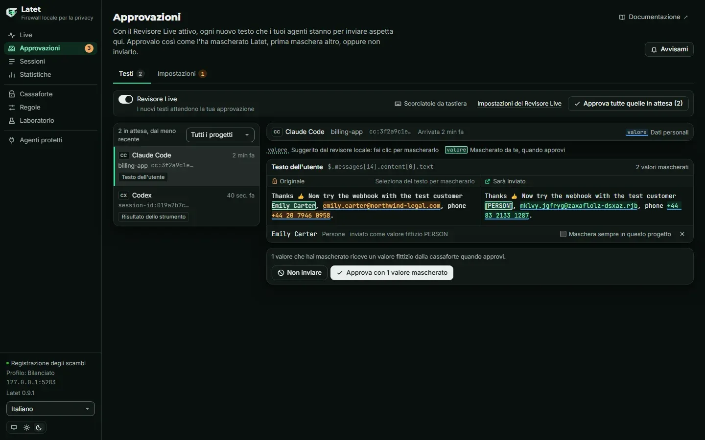Select system theme monitor icon
Image resolution: width=705 pixels, height=440 pixels.
[14, 428]
